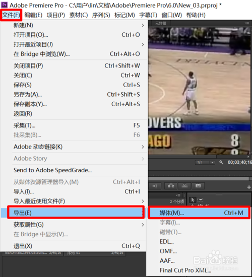Image resolution: width=252 pixels, height=277 pixels.
Task: Open the 文件(F) menu
Action: click(x=11, y=15)
